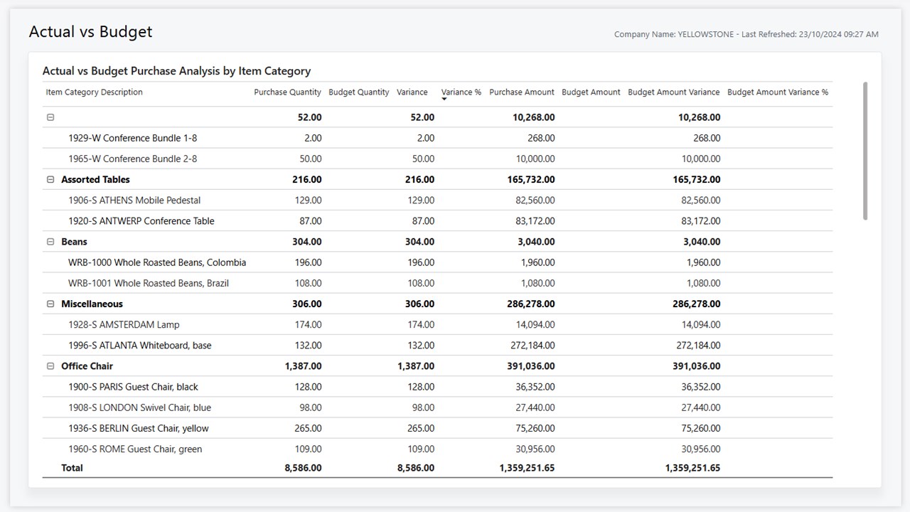Sort by Purchase Quantity column header

287,92
